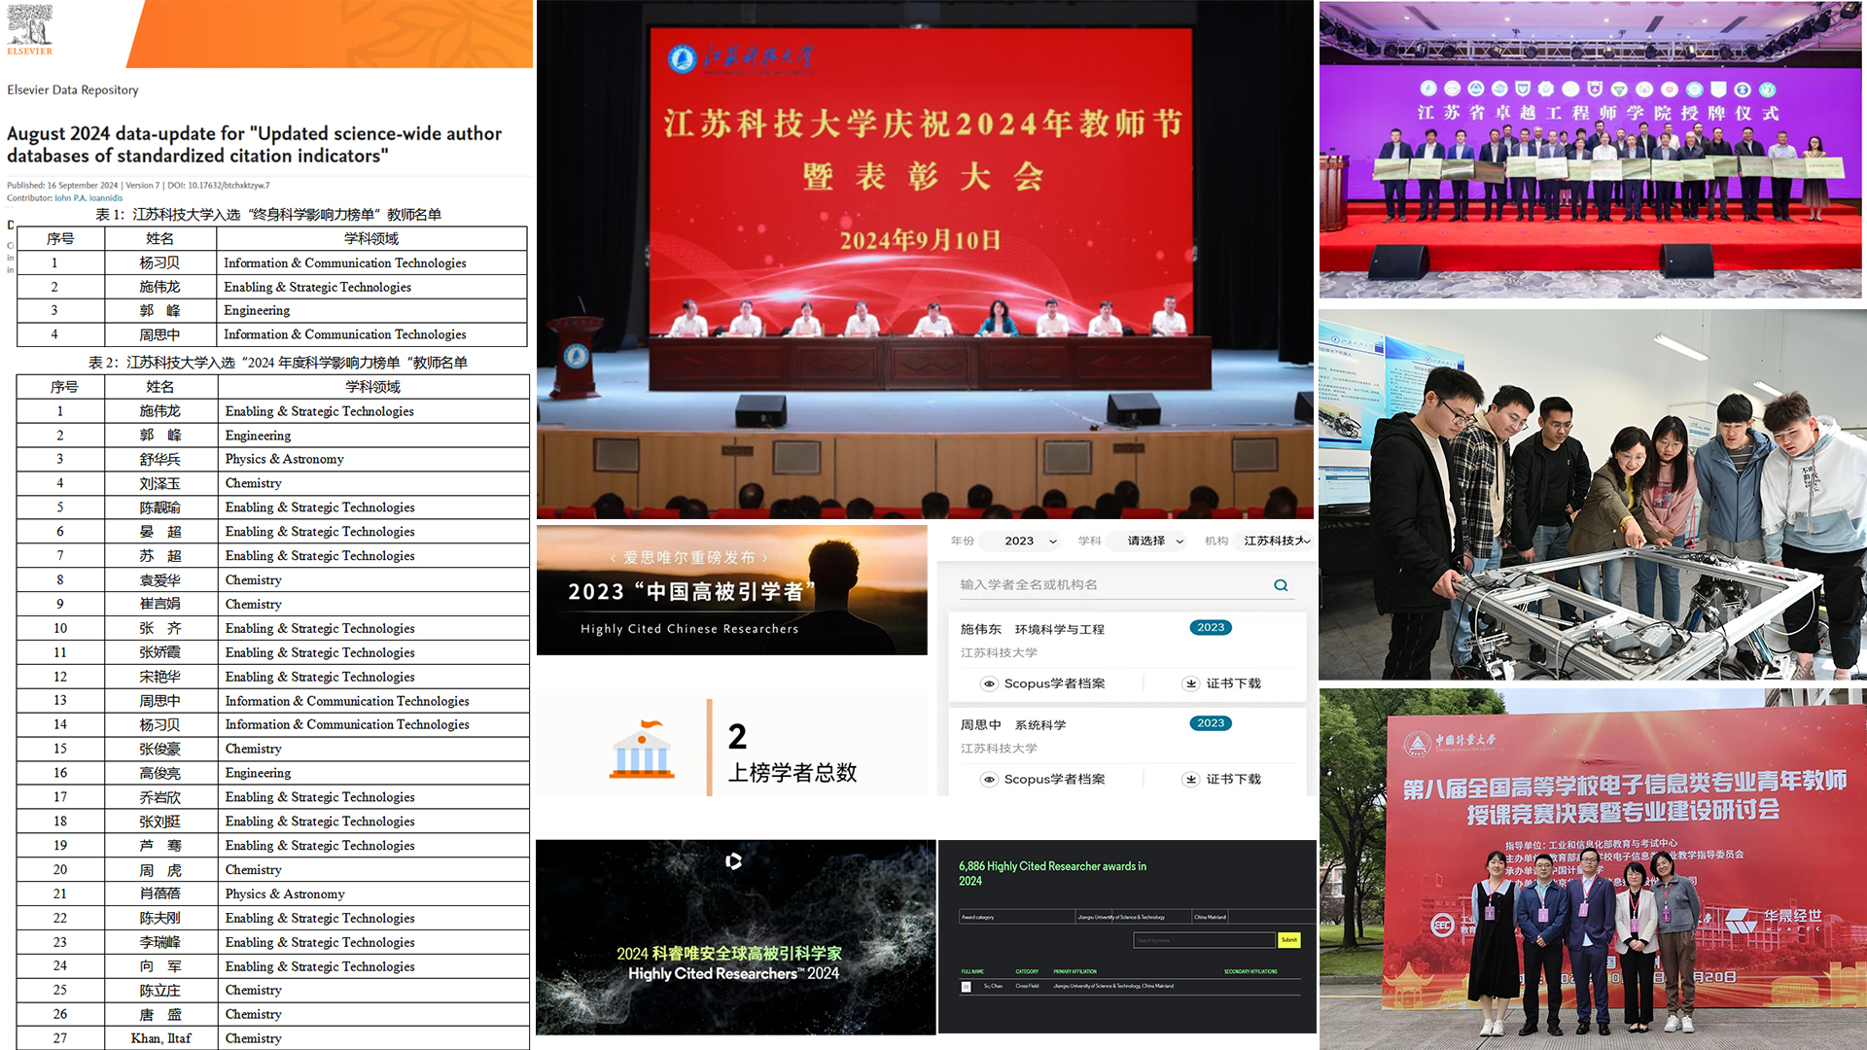Click download icon in 施伟东 card

pos(1191,683)
